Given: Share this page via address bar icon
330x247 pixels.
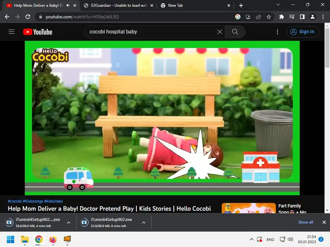Looking at the screenshot, I should pos(258,17).
